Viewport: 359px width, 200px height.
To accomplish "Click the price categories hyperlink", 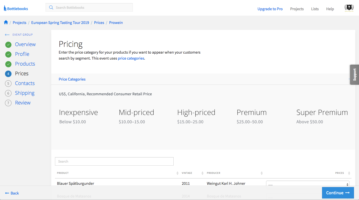I will click(x=131, y=58).
